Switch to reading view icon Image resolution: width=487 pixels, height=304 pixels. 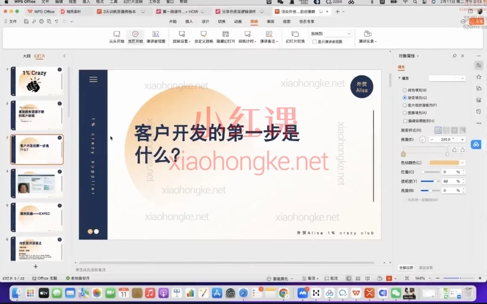coord(367,278)
